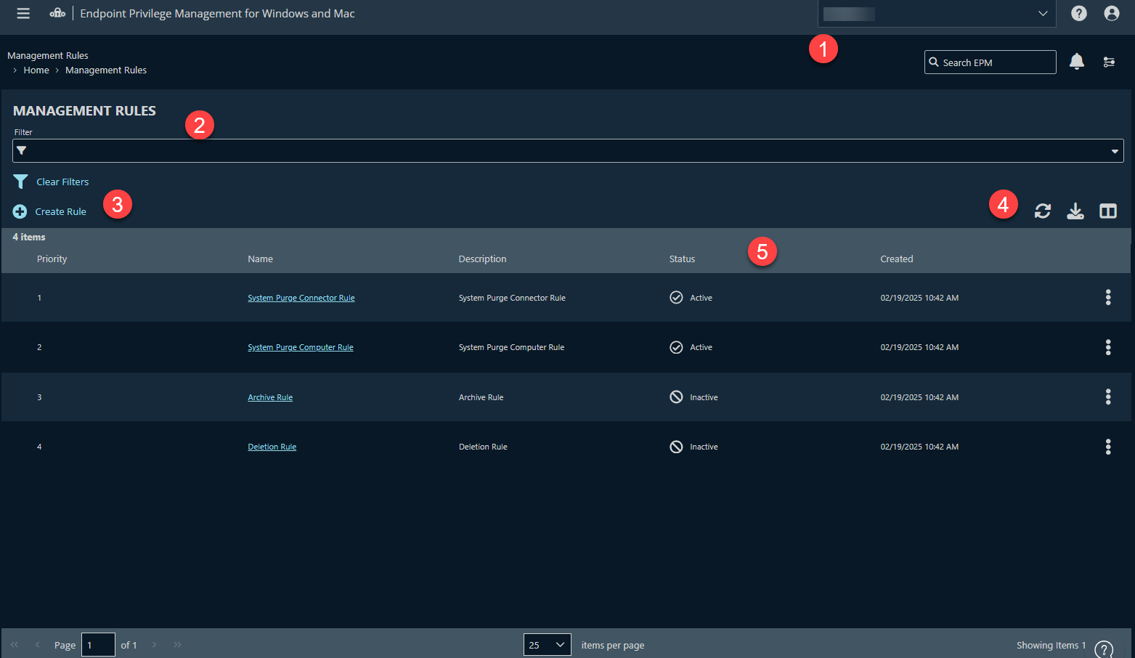The width and height of the screenshot is (1135, 658).
Task: Open the hamburger navigation menu
Action: (23, 13)
